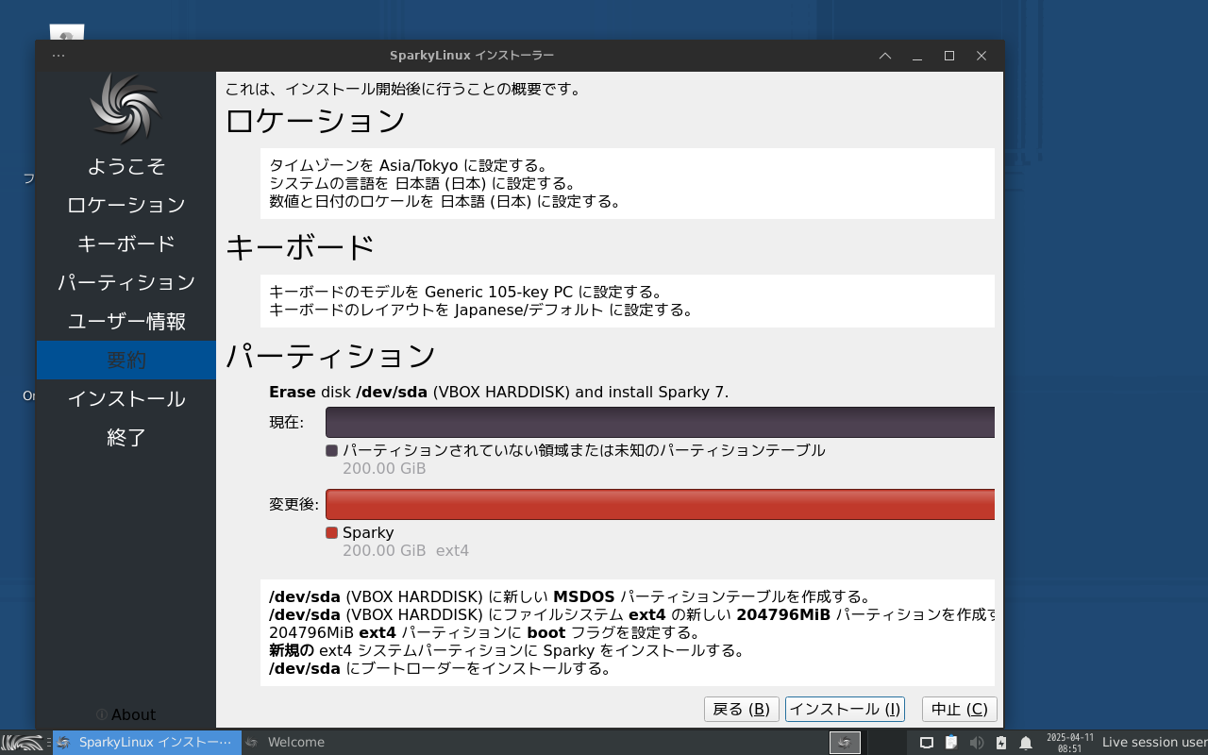Select the highlighted 要約 sidebar step
1208x755 pixels.
[126, 360]
